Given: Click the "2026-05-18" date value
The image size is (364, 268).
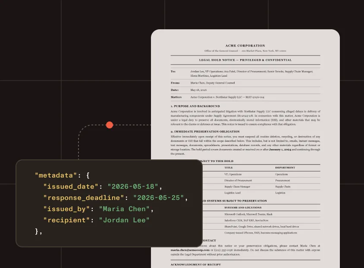Looking at the screenshot, I should click(133, 187).
